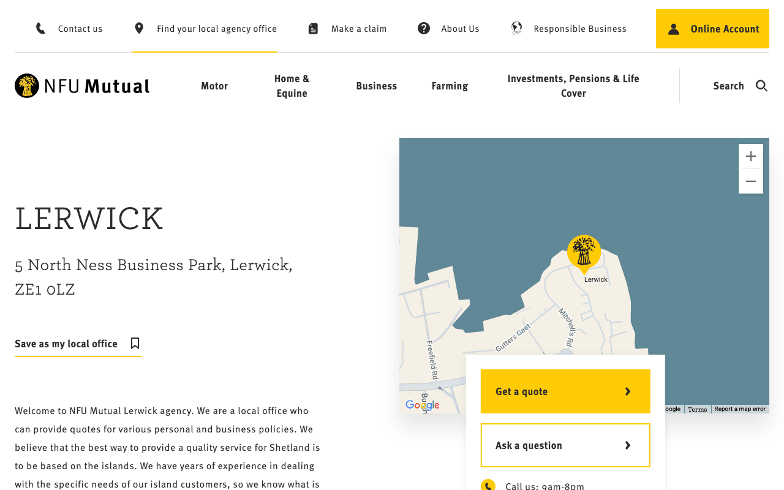Click the arrow on Ask a question
Screen dimensions: 784x490
628,445
